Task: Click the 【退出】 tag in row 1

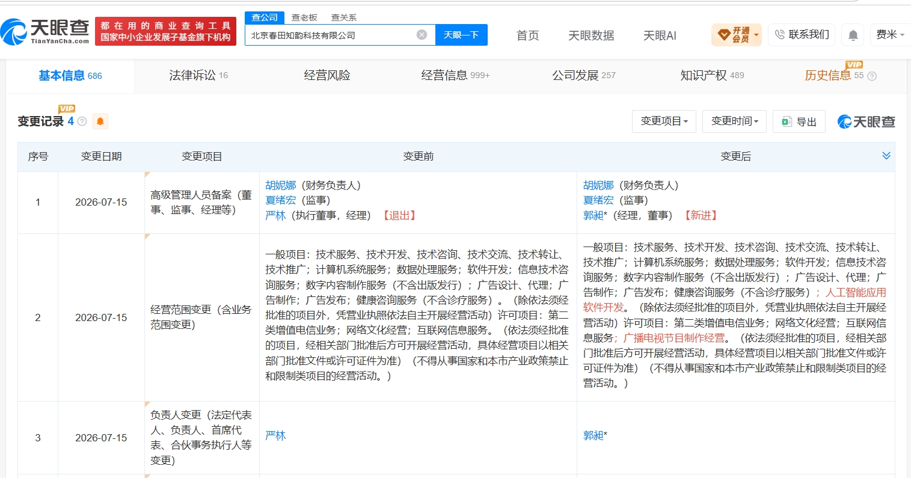Action: [x=399, y=215]
